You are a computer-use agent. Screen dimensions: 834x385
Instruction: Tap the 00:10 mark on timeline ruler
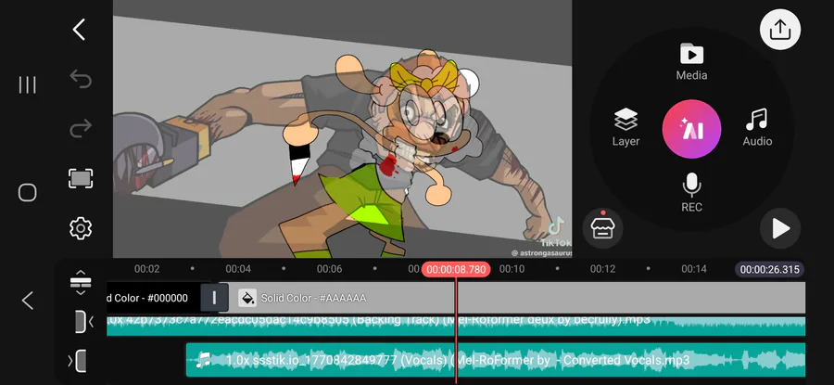512,269
